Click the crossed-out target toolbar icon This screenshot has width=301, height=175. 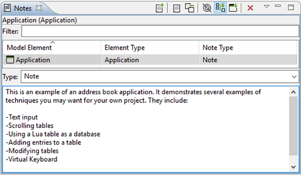pyautogui.click(x=207, y=8)
